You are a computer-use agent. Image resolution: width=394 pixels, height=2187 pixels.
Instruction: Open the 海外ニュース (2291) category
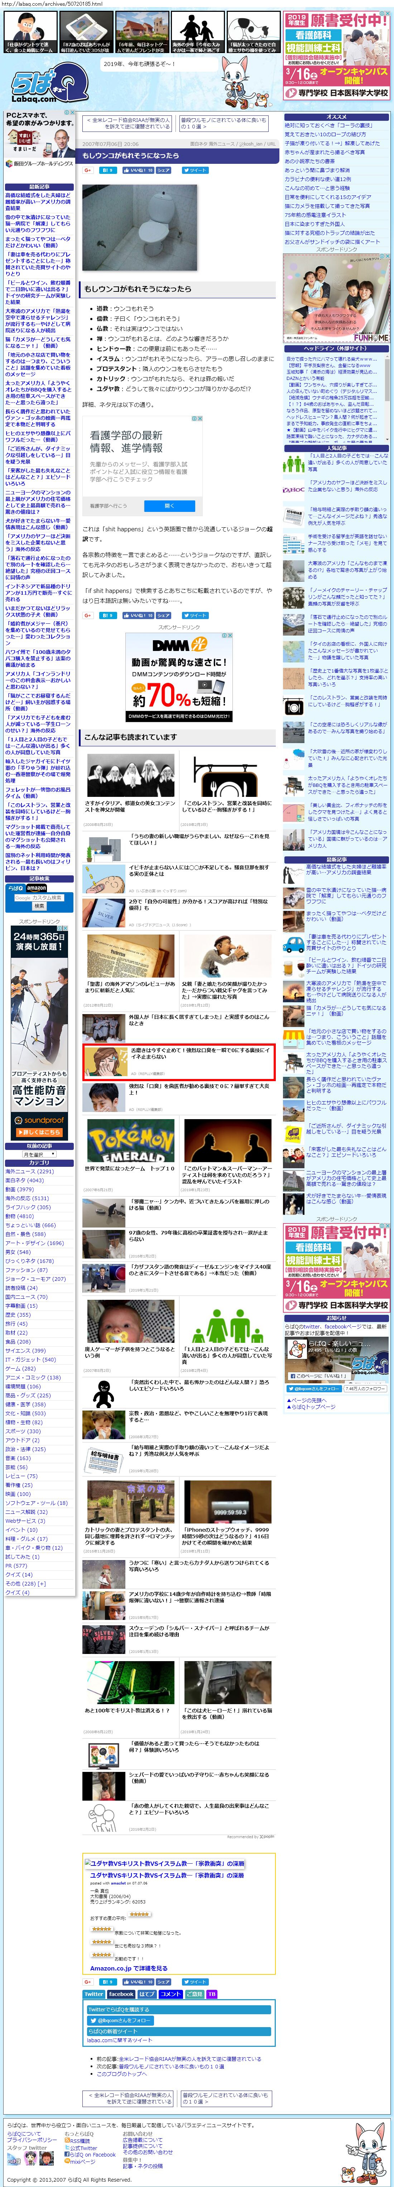[x=30, y=1171]
